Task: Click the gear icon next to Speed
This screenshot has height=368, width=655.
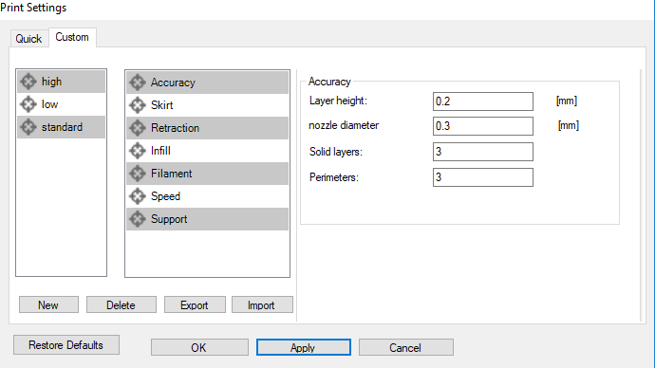Action: 138,196
